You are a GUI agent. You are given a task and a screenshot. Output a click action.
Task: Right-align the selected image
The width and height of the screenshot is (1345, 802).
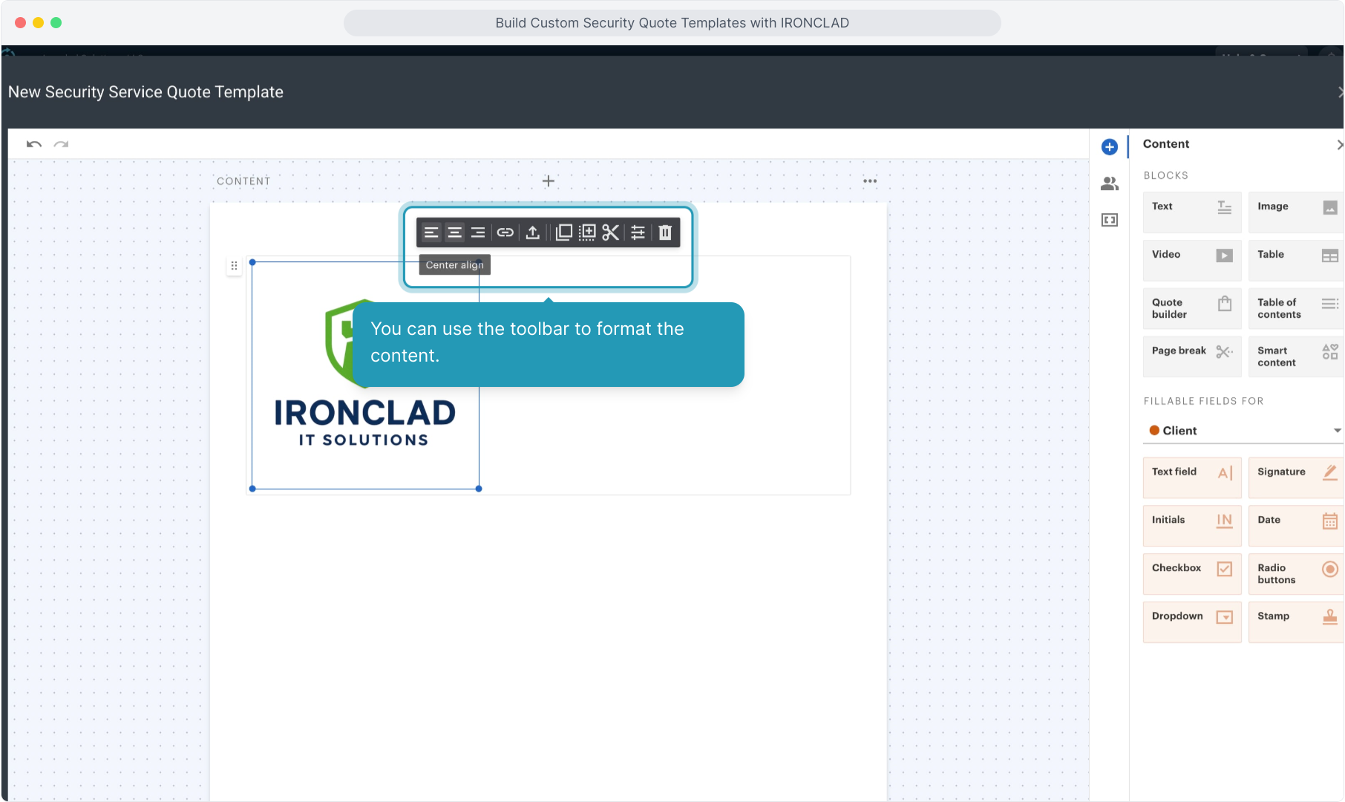pyautogui.click(x=478, y=233)
